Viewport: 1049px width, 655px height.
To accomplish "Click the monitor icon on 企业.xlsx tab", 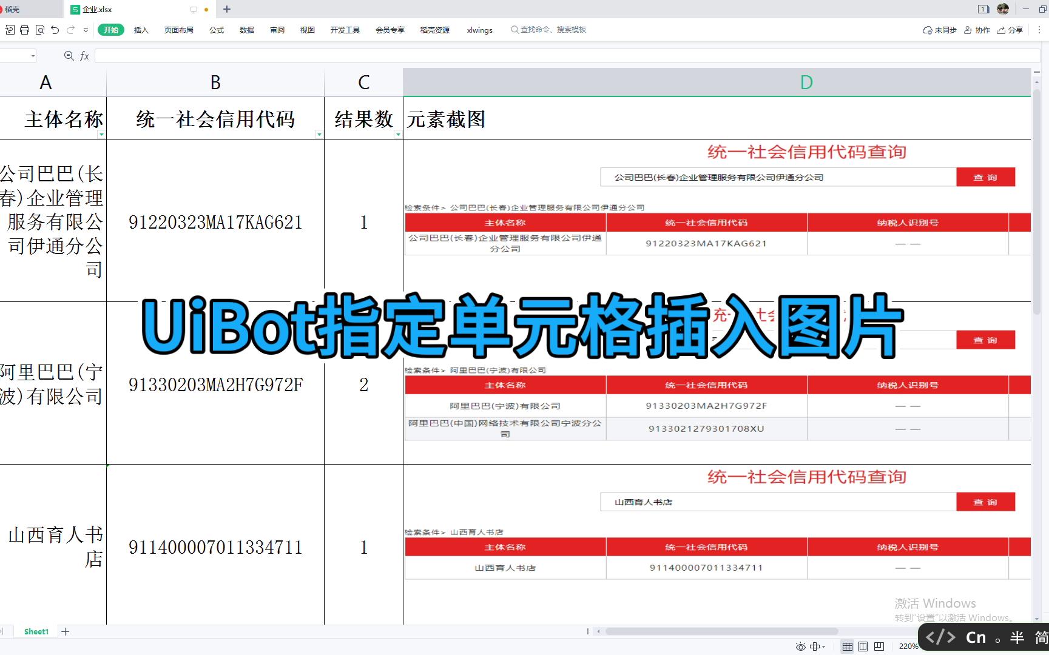I will (x=194, y=10).
